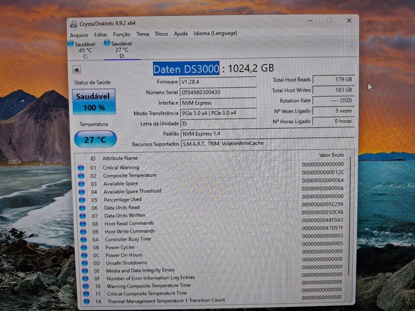This screenshot has width=415, height=311.
Task: Click raw value 0000000005C256
Action: tap(323, 204)
